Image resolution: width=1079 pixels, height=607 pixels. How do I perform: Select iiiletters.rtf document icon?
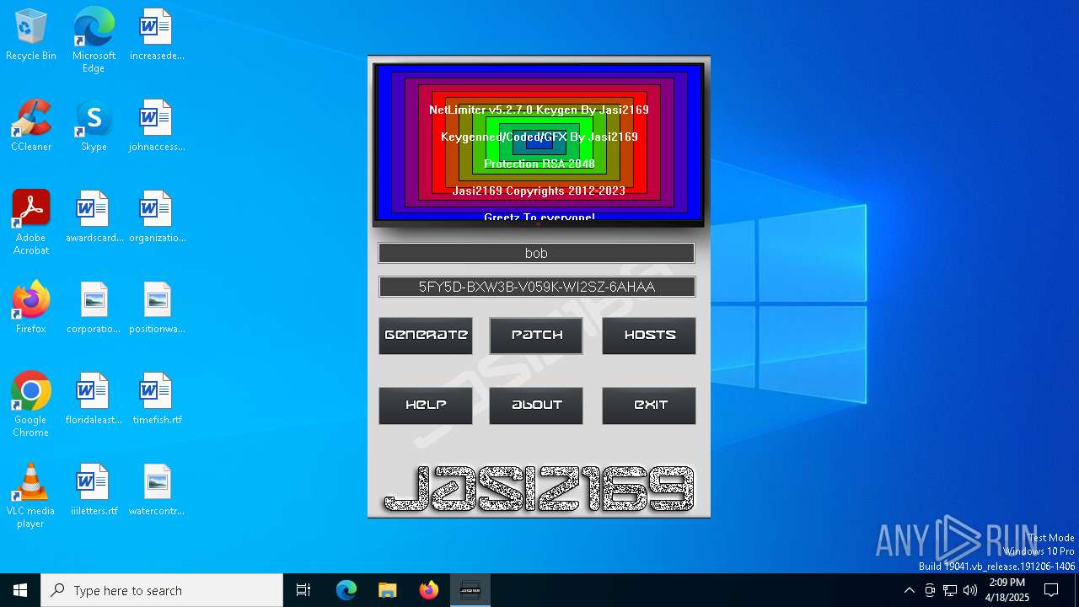(94, 491)
